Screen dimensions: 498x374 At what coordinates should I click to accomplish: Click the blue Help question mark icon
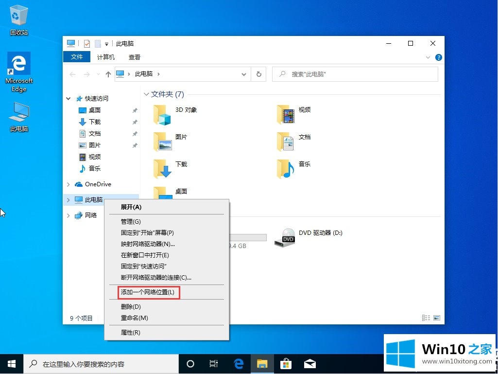[439, 57]
